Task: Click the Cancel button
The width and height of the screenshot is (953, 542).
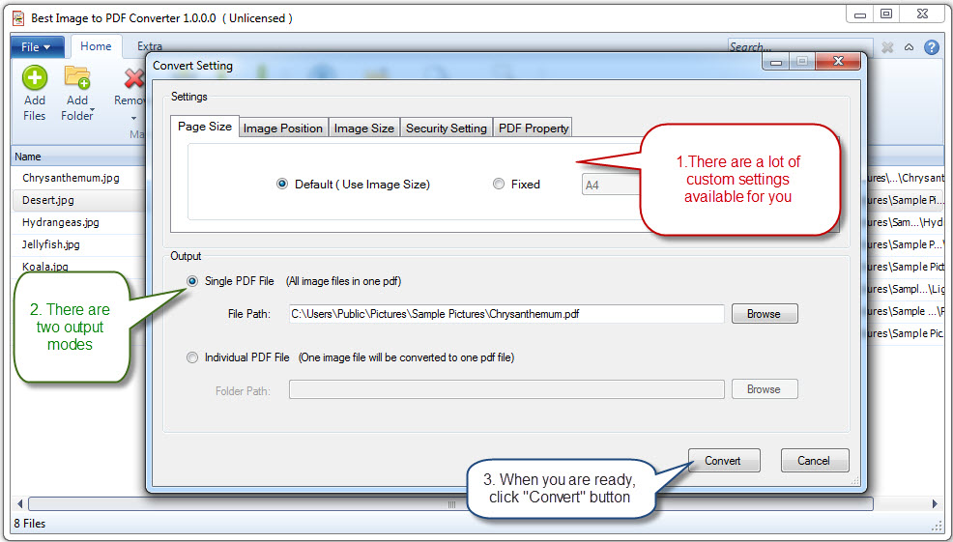Action: (x=814, y=461)
